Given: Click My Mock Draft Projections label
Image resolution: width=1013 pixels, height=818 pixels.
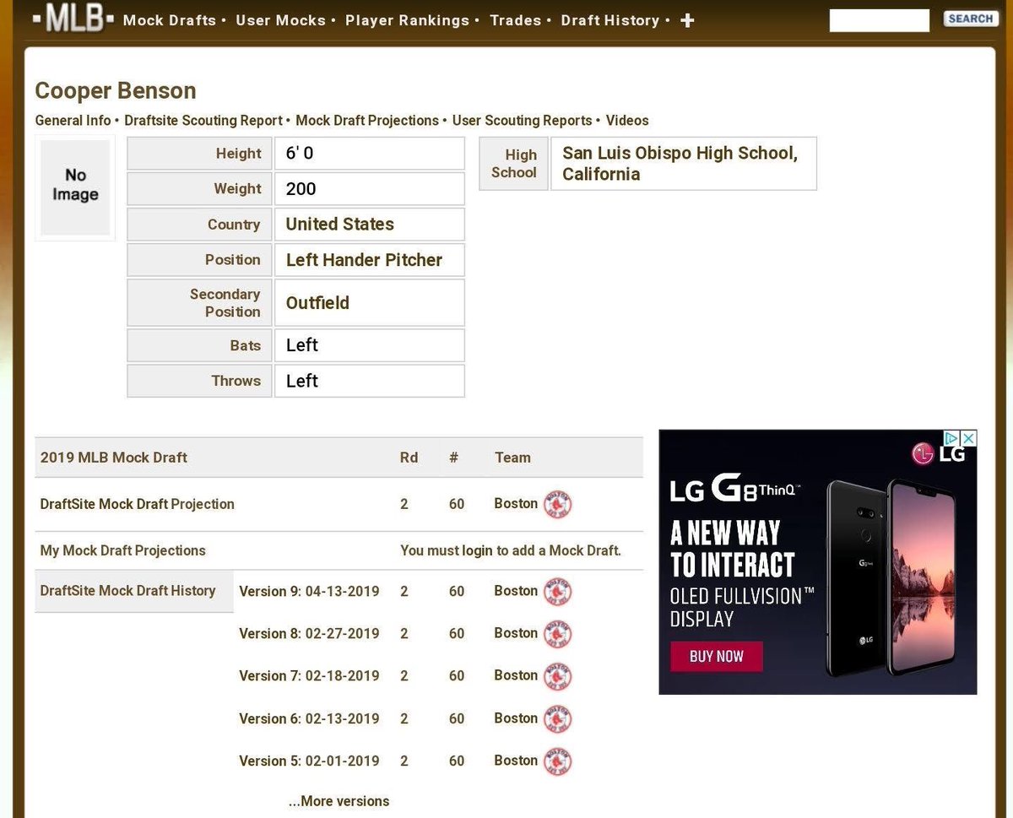Looking at the screenshot, I should point(123,551).
